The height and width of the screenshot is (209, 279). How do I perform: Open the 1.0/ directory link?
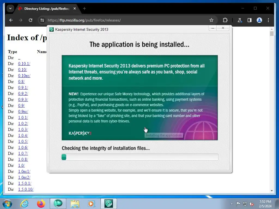point(21,165)
